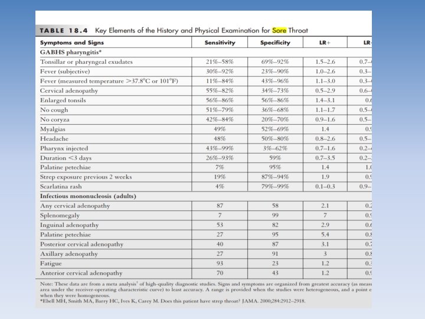Click the 'LR+' column header
Viewport: 425px width, 319px height.
pos(325,43)
